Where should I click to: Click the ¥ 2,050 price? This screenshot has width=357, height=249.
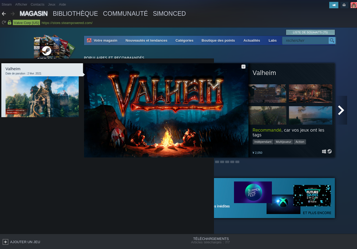click(257, 153)
